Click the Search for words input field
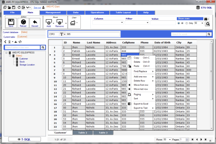Image resolution: width=216 pixels, height=144 pixels. [x=189, y=34]
